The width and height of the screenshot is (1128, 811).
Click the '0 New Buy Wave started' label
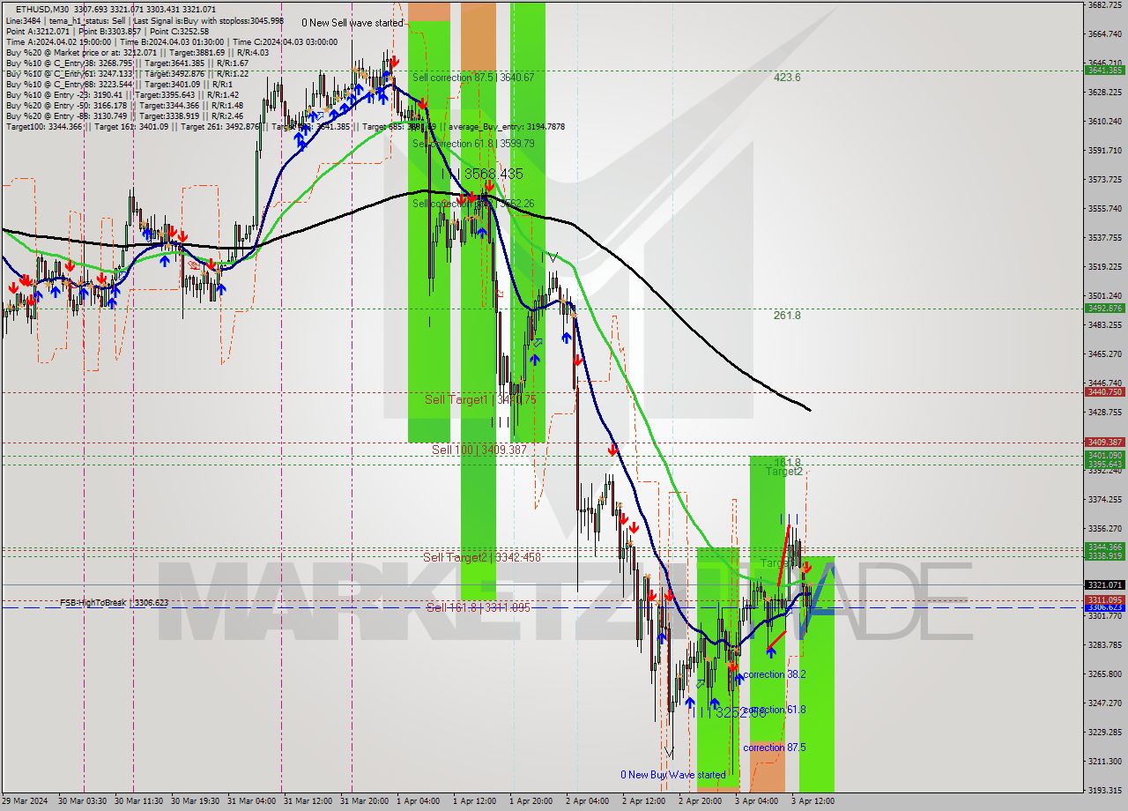point(672,775)
